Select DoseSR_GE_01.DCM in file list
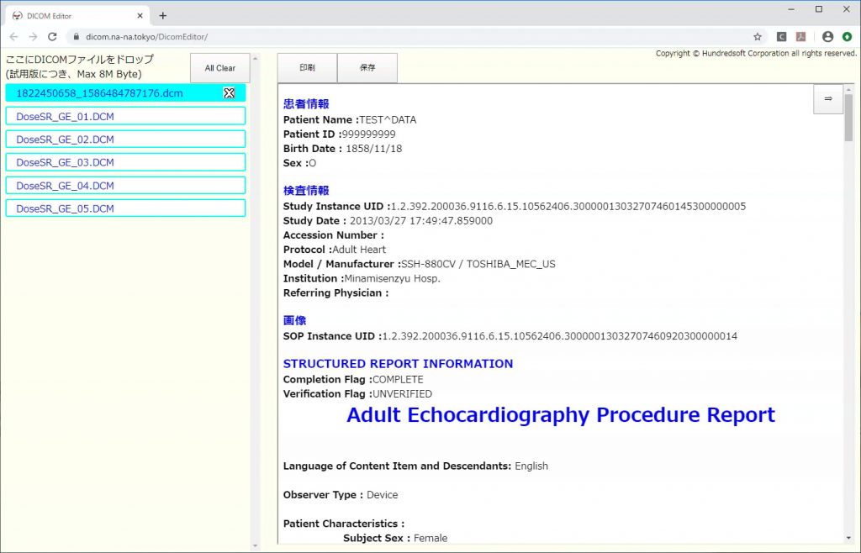 (x=125, y=116)
